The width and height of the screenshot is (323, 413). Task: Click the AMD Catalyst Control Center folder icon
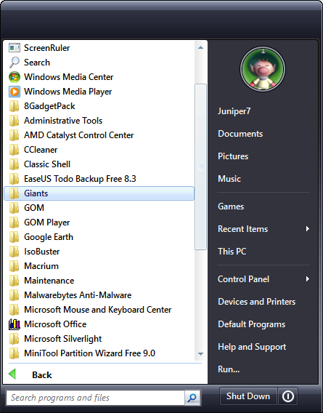[x=15, y=135]
